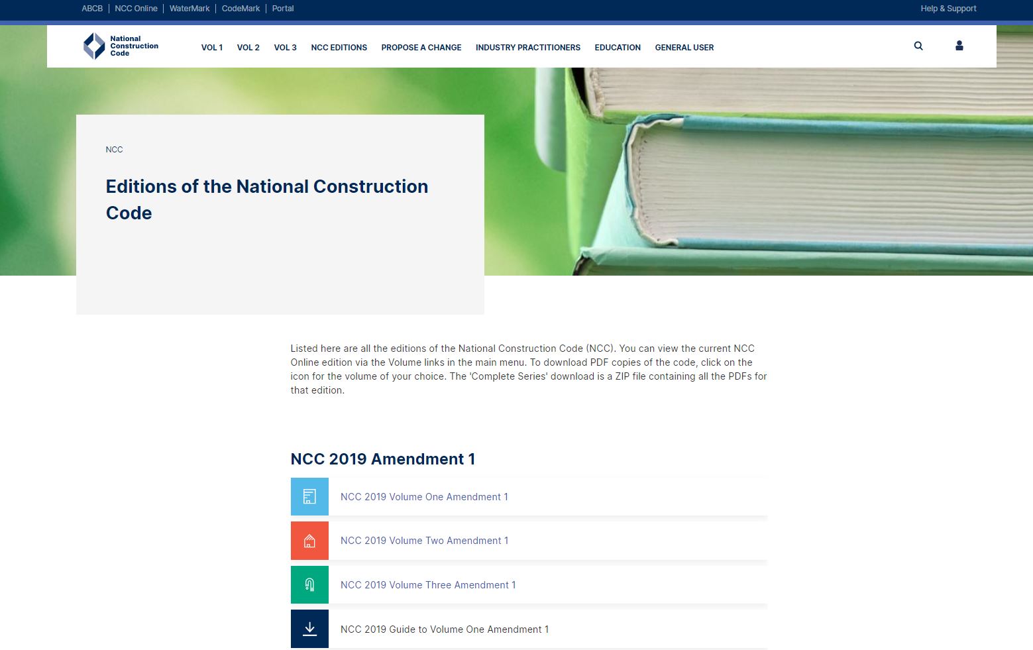The image size is (1033, 650).
Task: Click the National Construction Code logo
Action: [121, 46]
